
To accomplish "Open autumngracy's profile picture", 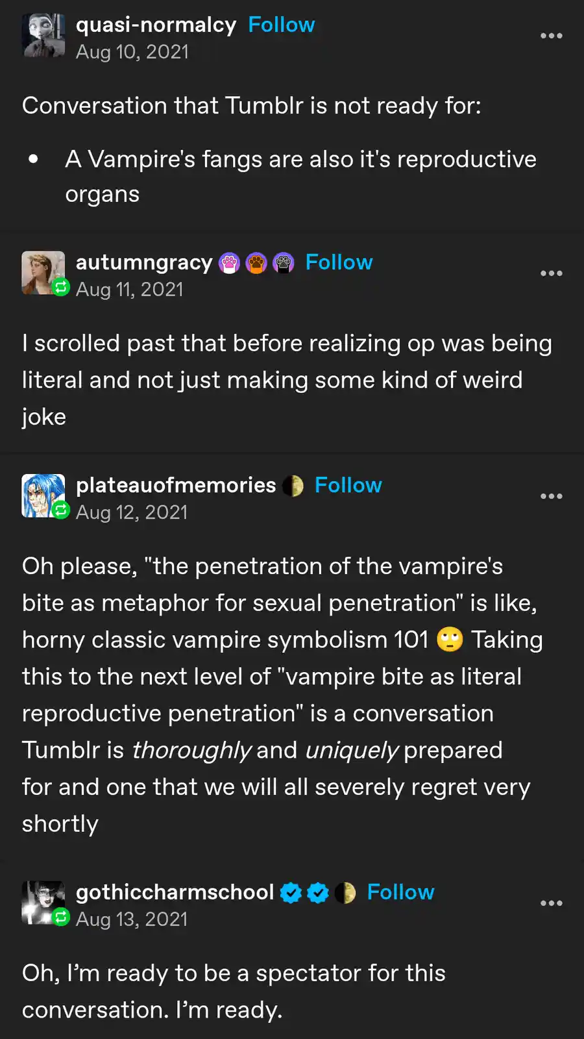I will click(43, 273).
